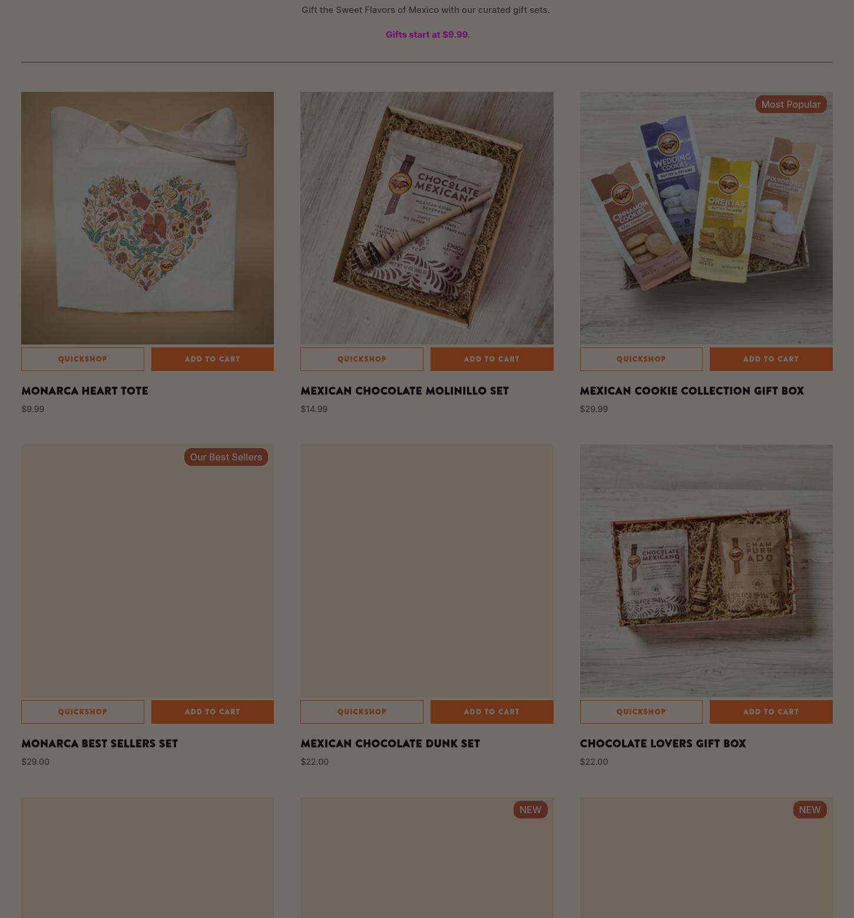Open the Chocolate Lovers Gift Box title link
This screenshot has width=854, height=918.
[663, 744]
